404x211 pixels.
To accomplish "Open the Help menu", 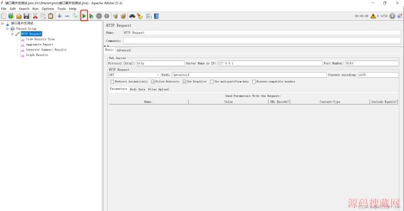I will 73,9.
